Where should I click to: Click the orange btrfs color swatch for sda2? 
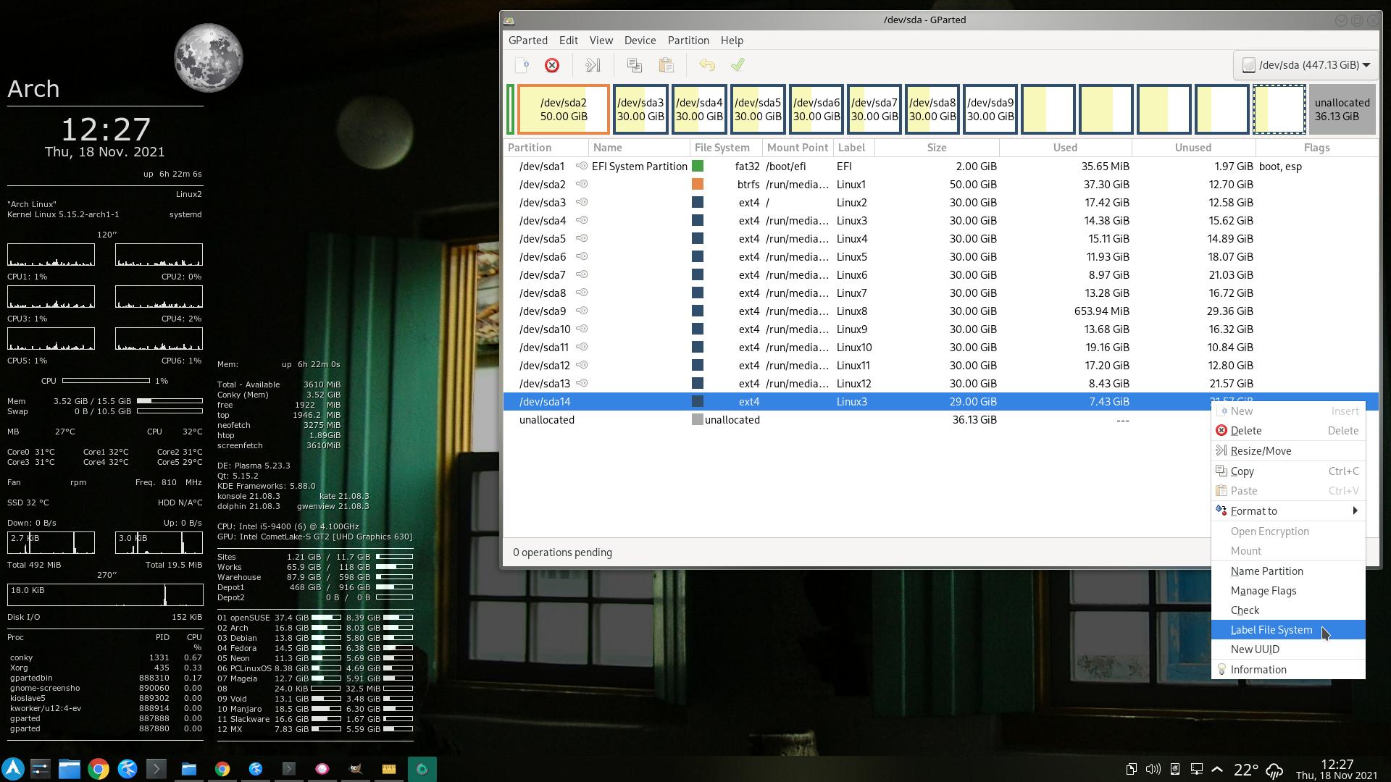click(x=698, y=185)
